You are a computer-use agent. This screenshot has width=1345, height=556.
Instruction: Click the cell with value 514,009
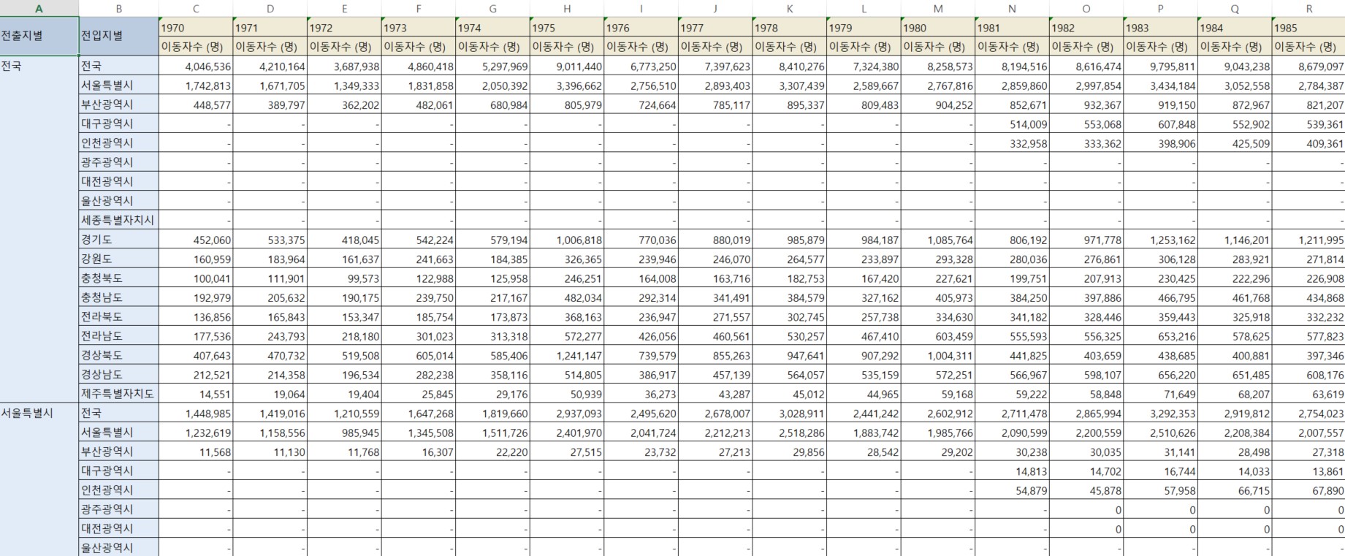pos(1012,124)
